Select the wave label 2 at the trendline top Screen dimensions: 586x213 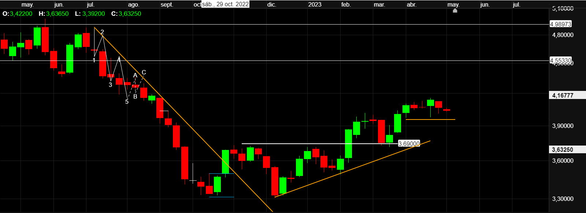102,32
